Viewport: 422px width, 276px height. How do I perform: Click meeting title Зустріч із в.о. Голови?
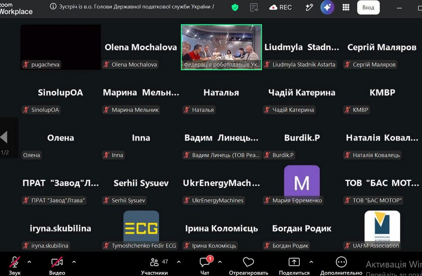(136, 7)
